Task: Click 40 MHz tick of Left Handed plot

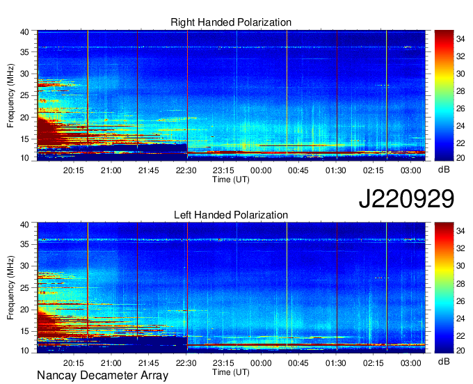Action: point(24,225)
